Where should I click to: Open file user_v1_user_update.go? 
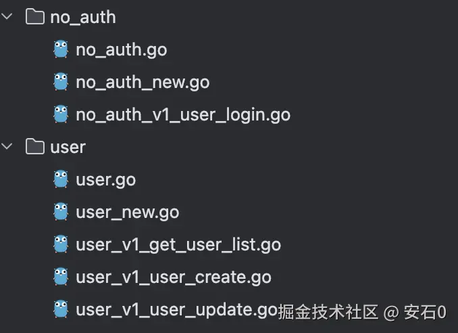pos(176,310)
